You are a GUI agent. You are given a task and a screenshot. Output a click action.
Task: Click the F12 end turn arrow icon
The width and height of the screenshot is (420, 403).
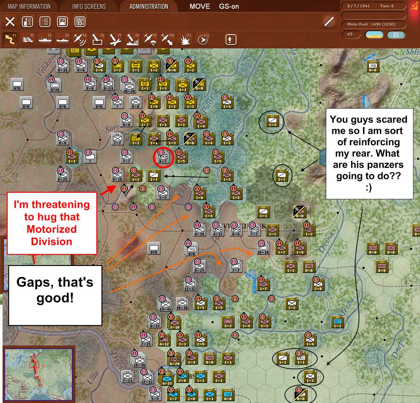pyautogui.click(x=203, y=40)
